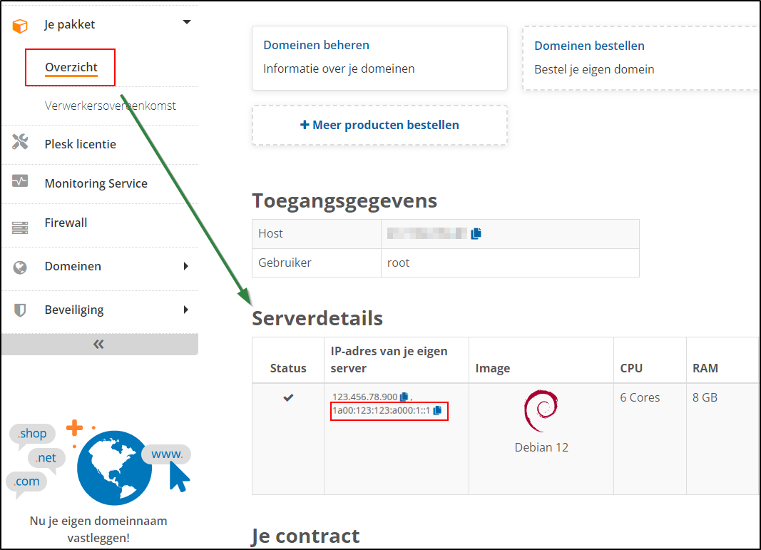The image size is (761, 550).
Task: Click the Je pakket package icon
Action: click(x=19, y=23)
